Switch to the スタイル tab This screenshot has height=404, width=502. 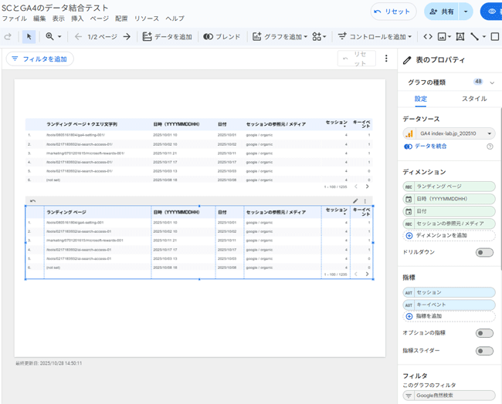[474, 99]
